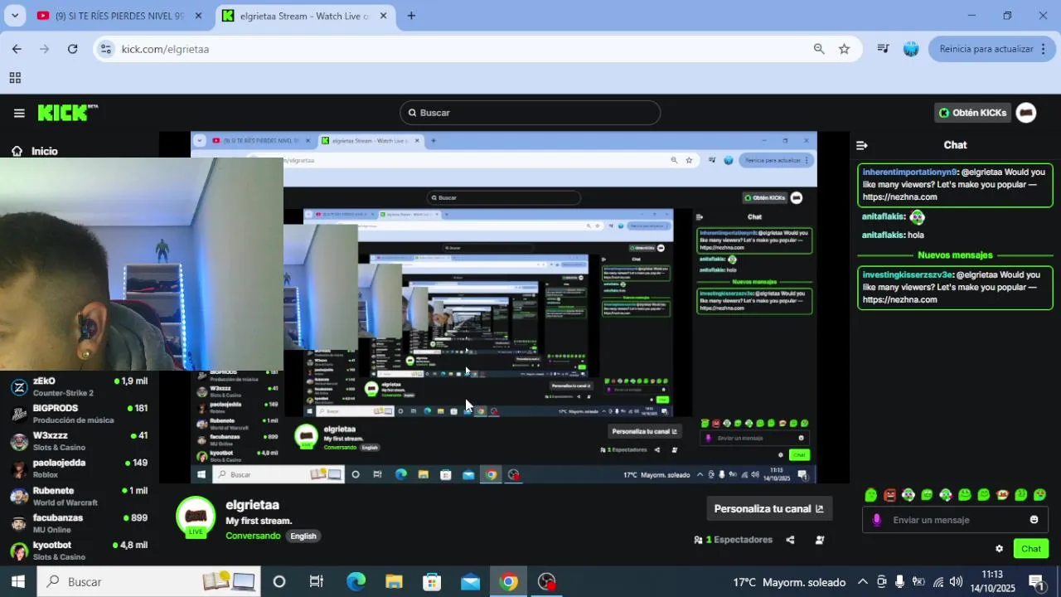Viewport: 1061px width, 597px height.
Task: Click the Chrome taskbar icon
Action: point(508,582)
